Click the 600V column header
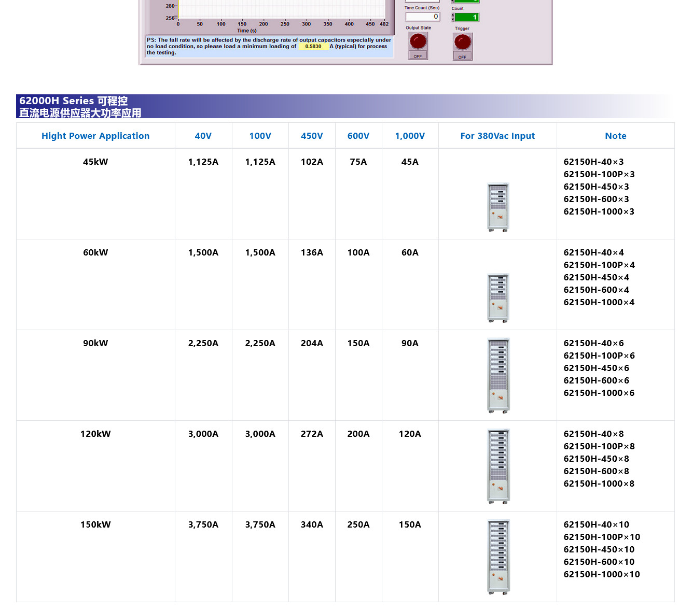 point(358,136)
